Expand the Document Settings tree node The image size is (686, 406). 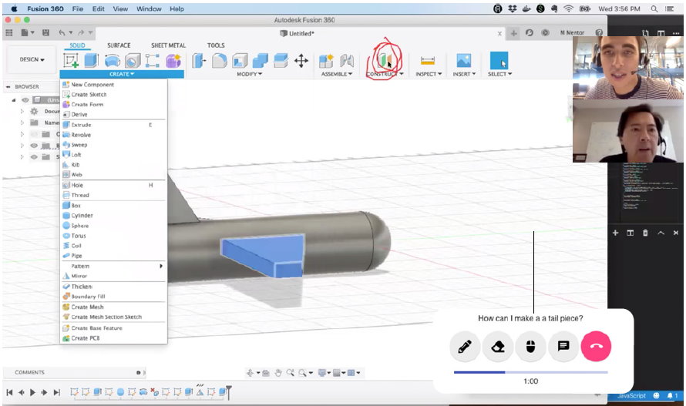[x=22, y=111]
